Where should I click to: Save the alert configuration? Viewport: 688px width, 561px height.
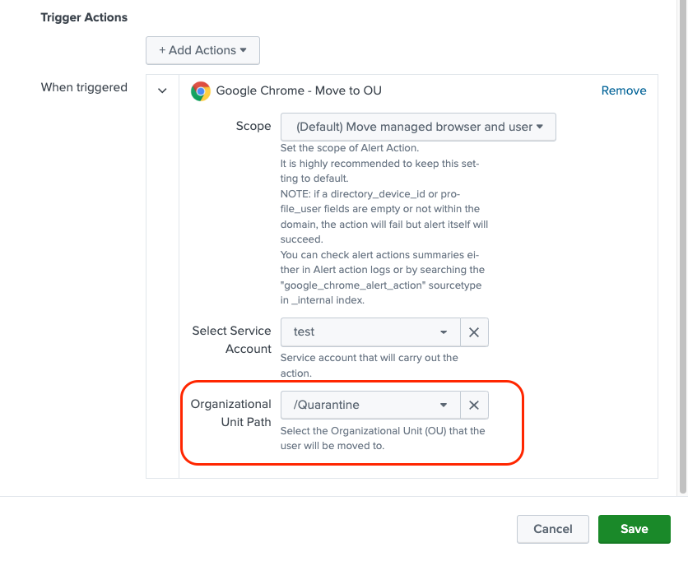point(634,529)
